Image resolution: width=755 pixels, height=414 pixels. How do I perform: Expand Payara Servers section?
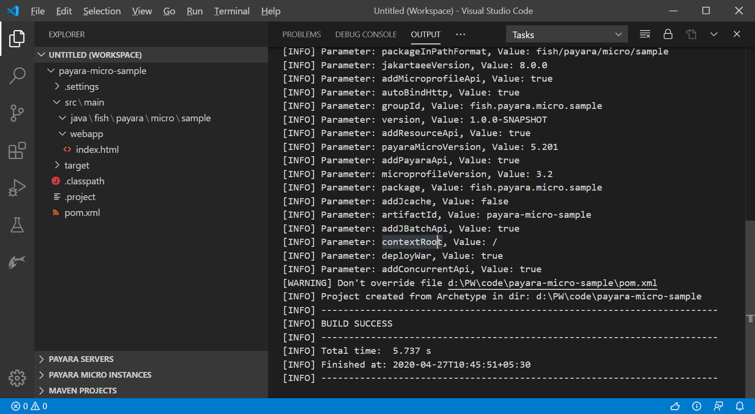(x=151, y=359)
